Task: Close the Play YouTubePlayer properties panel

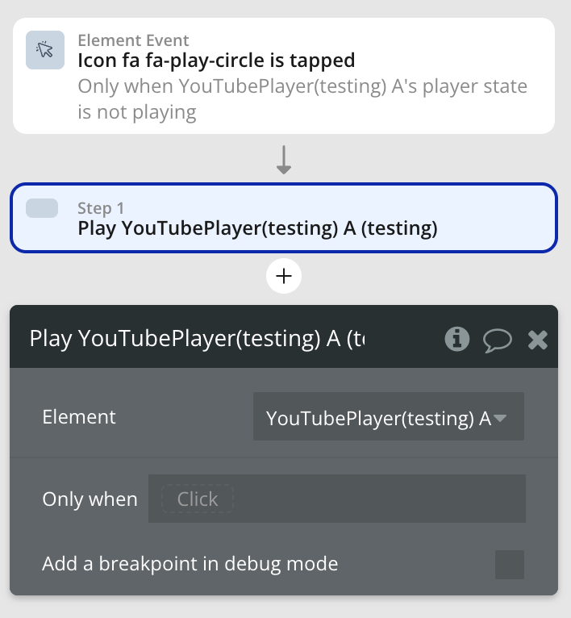Action: pyautogui.click(x=538, y=340)
